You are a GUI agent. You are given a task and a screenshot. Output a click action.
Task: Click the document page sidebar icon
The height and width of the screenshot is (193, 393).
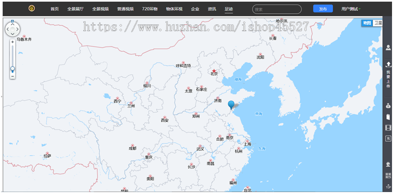pyautogui.click(x=388, y=117)
